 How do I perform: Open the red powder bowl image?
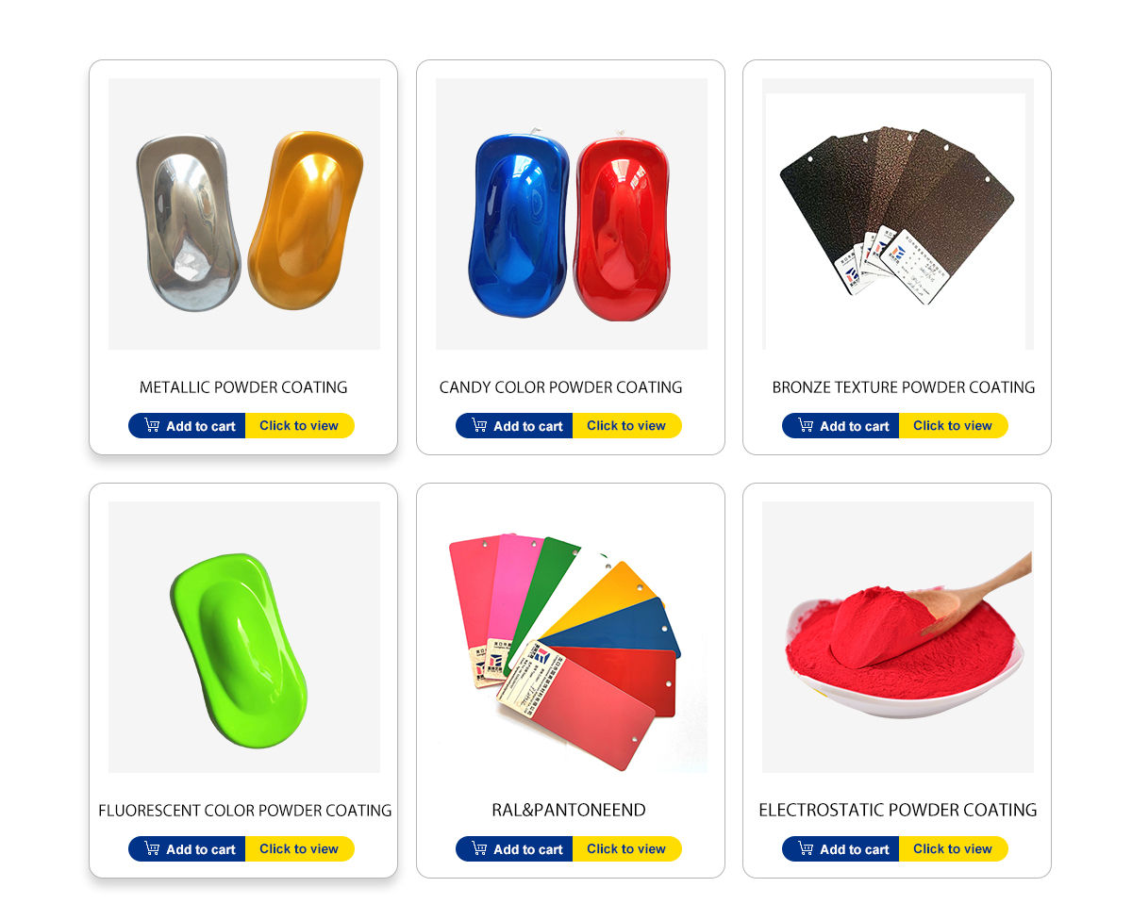[x=898, y=637]
